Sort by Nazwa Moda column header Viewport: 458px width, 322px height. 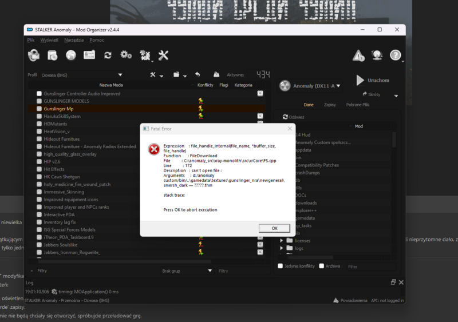[110, 85]
